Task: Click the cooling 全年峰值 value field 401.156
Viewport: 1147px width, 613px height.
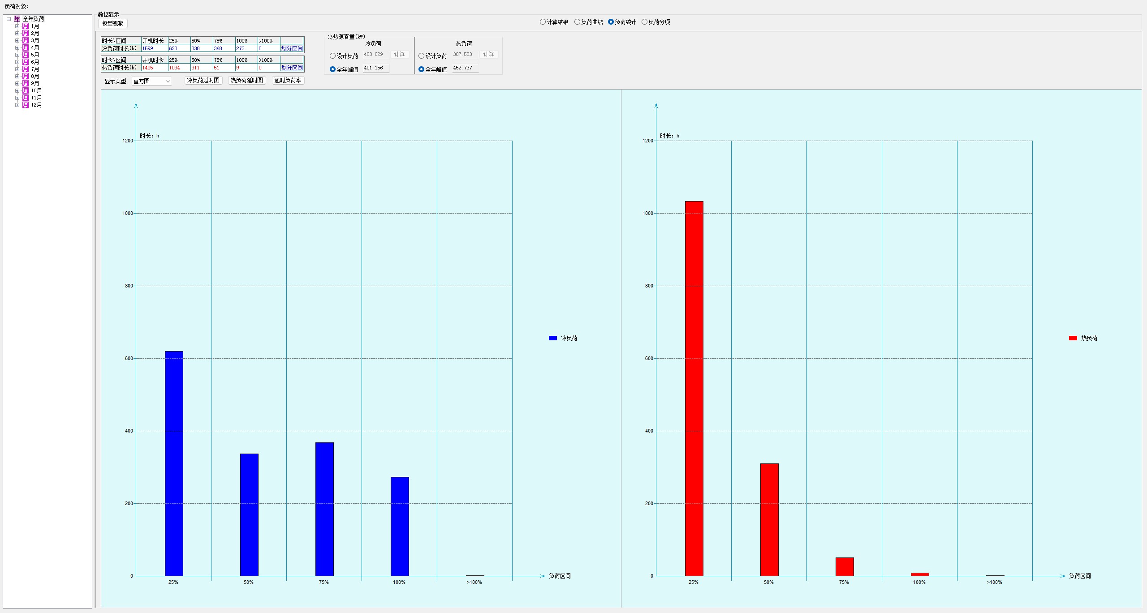Action: [x=375, y=68]
